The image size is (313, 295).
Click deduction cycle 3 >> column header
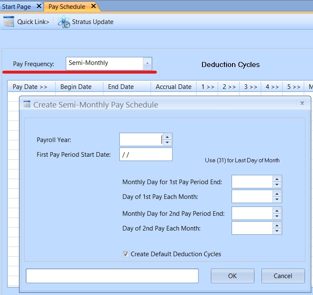(251, 87)
